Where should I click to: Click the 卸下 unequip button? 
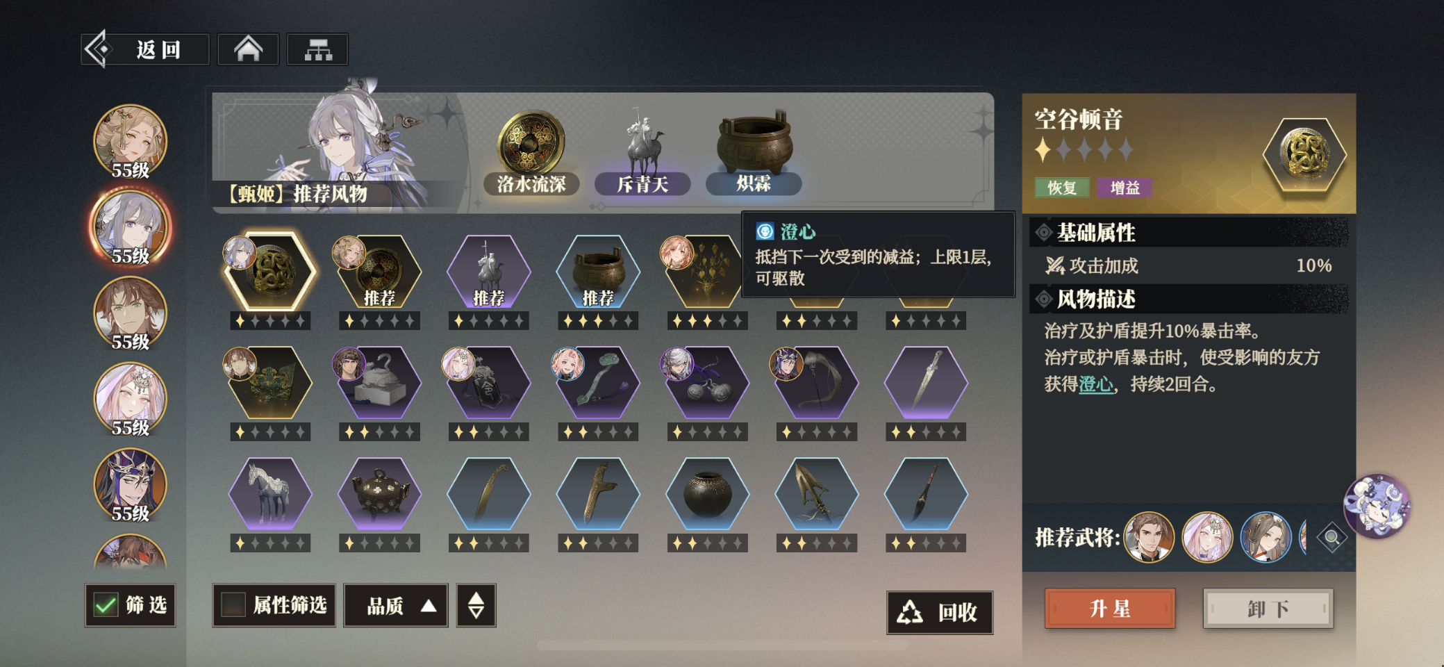click(x=1268, y=609)
